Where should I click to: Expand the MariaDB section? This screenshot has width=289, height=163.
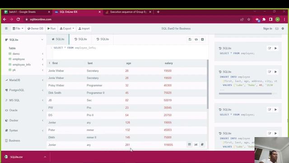[24, 80]
